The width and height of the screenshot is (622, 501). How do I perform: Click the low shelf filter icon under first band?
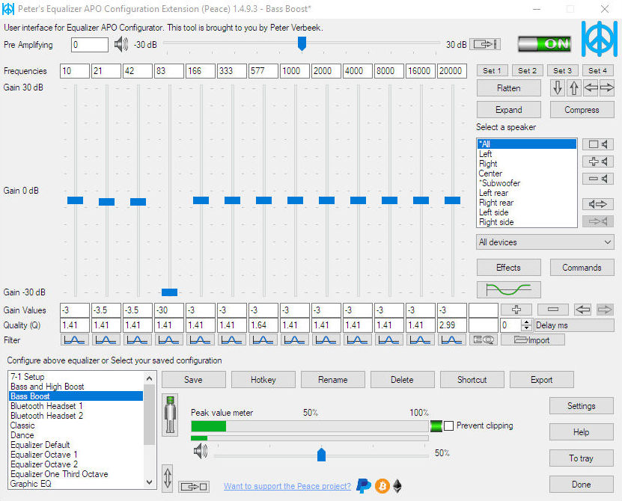[74, 339]
